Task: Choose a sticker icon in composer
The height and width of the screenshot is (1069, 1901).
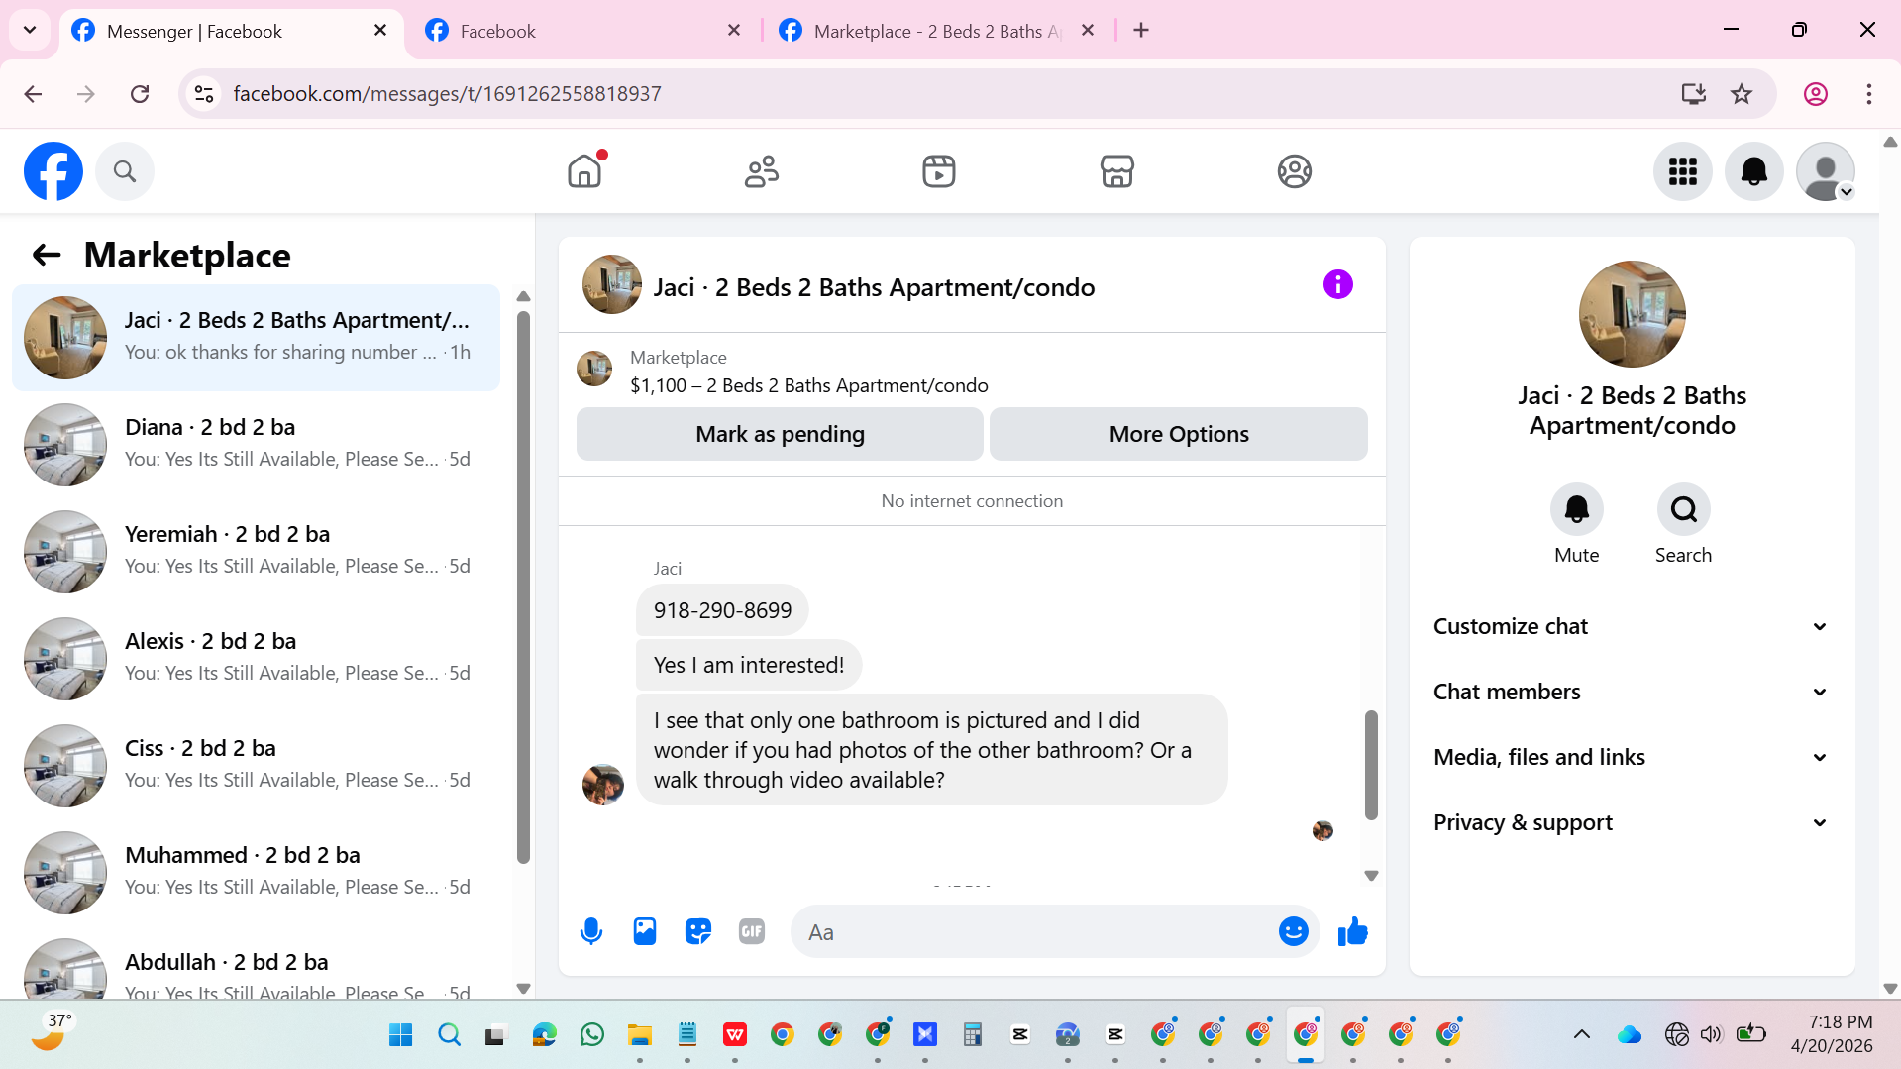Action: pos(698,932)
